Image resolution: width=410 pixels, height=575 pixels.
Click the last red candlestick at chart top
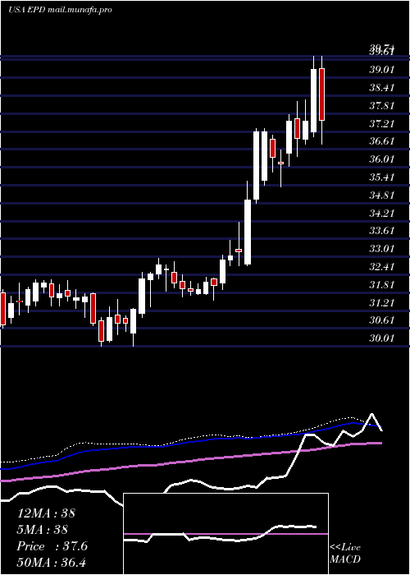pos(321,94)
